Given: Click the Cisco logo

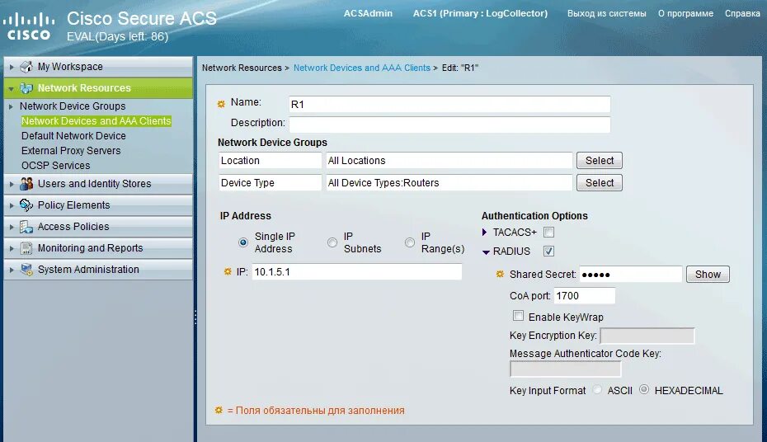Looking at the screenshot, I should [29, 26].
